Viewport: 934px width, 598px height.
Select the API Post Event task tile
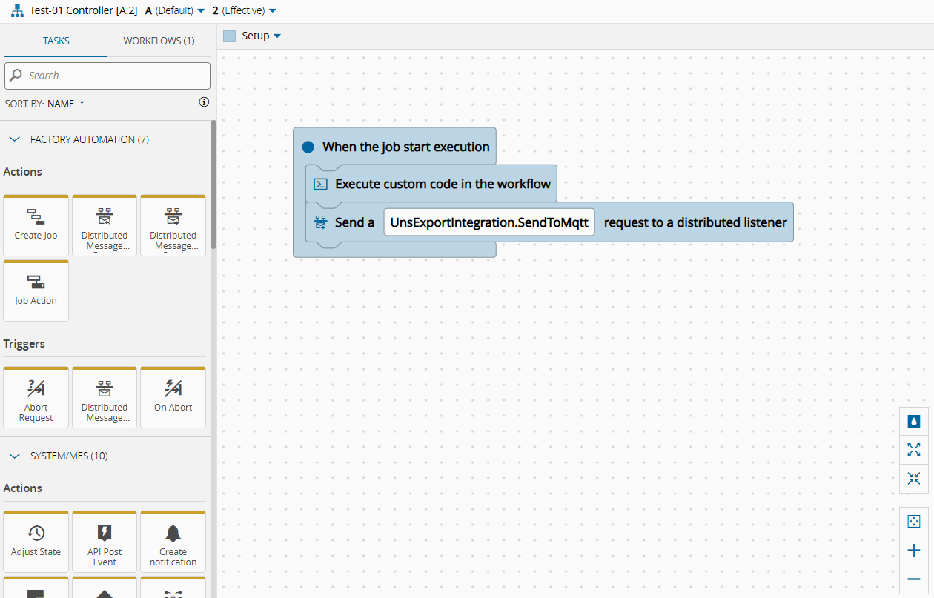pyautogui.click(x=105, y=542)
